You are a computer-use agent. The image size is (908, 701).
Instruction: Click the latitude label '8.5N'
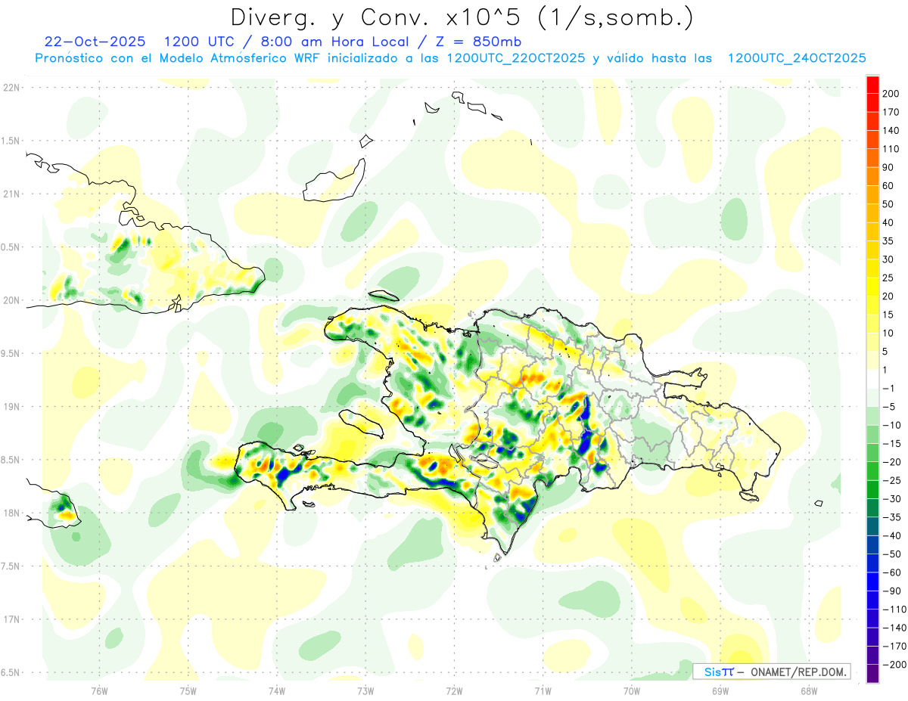click(x=11, y=460)
